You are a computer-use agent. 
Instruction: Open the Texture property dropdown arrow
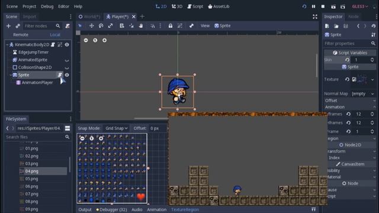372,79
